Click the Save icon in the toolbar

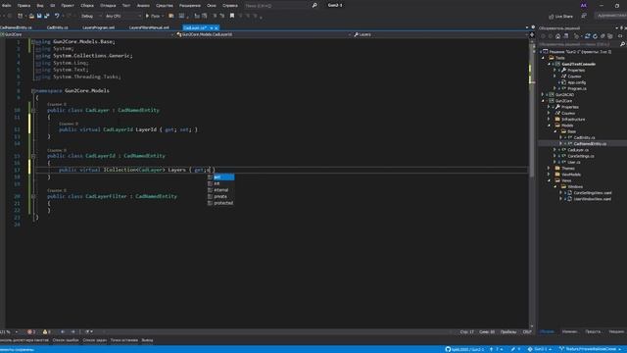39,16
